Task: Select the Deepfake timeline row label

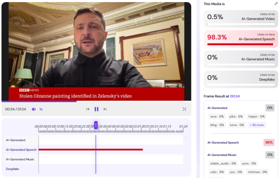Action: [12, 169]
